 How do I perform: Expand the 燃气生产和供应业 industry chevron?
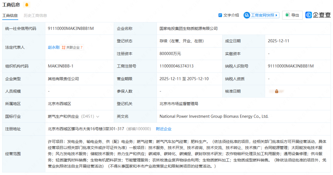point(98,117)
